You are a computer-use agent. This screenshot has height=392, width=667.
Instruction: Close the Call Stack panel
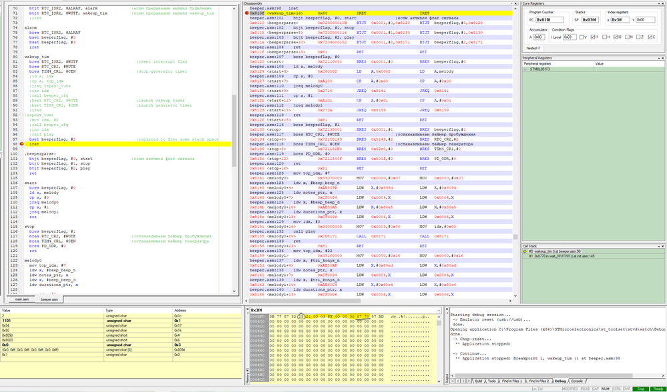point(663,246)
